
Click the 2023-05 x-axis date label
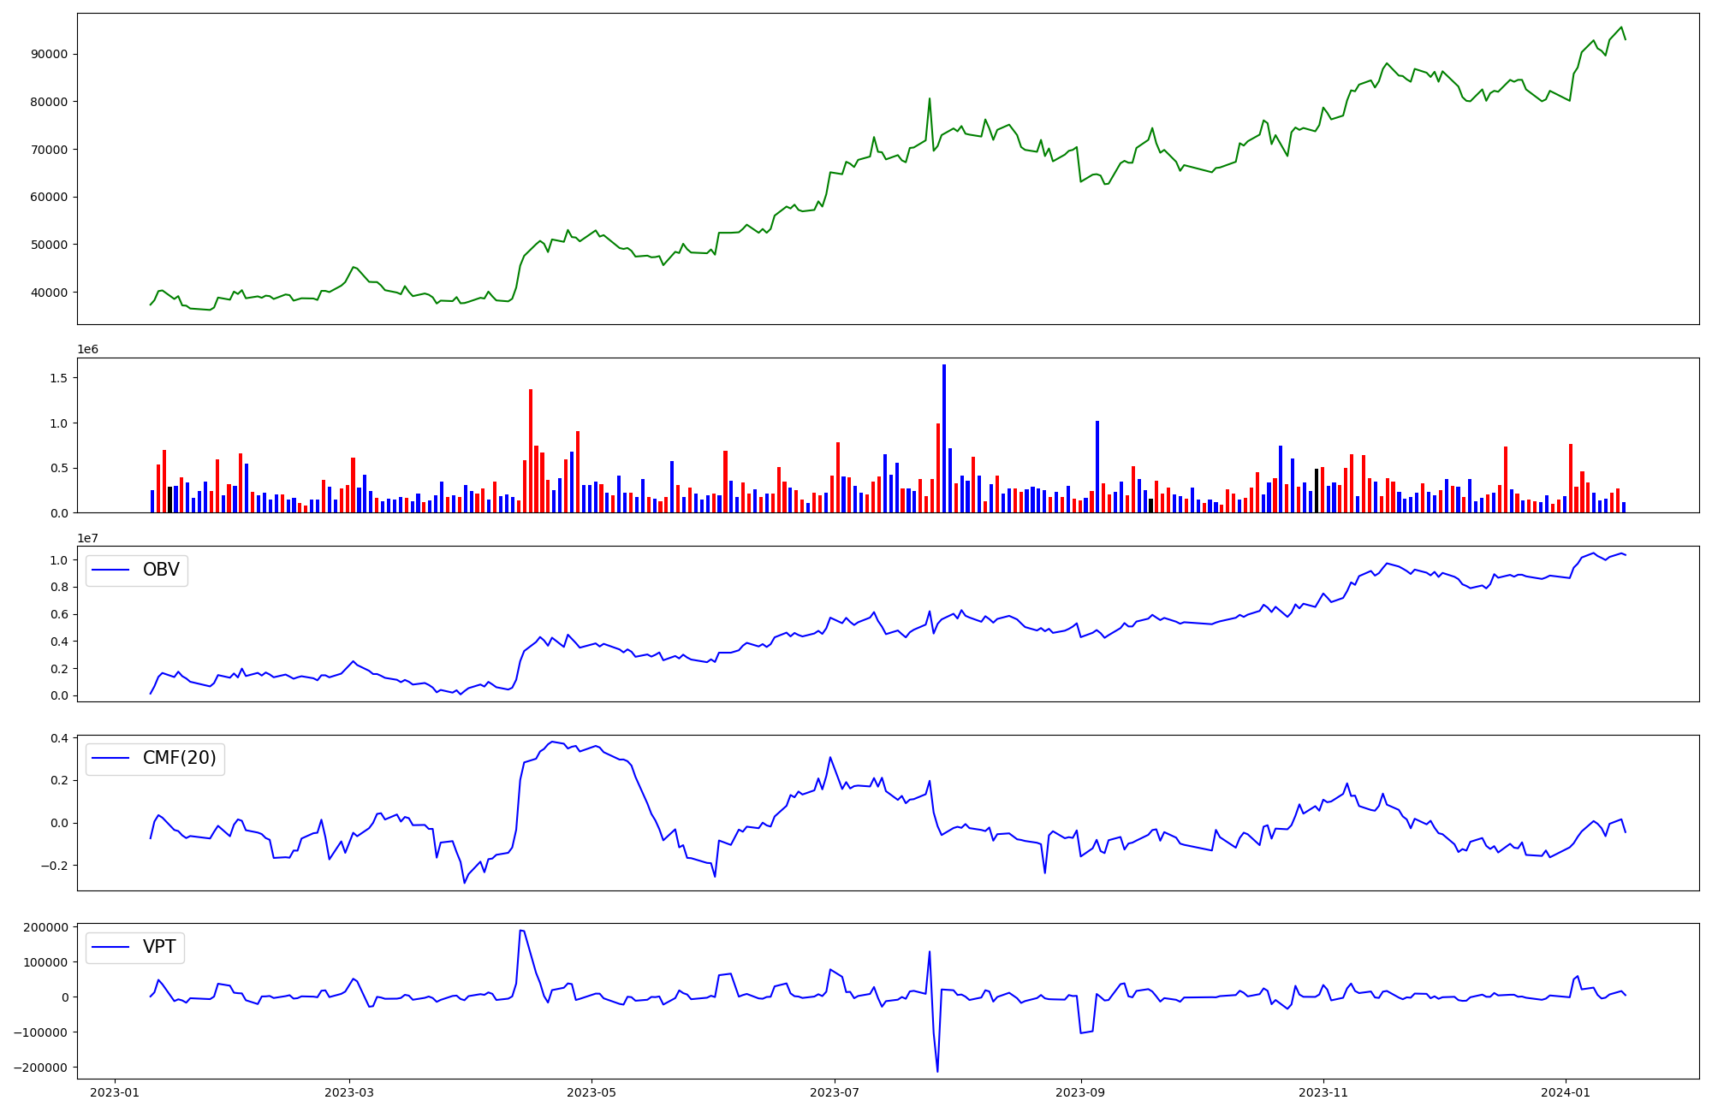591,1092
